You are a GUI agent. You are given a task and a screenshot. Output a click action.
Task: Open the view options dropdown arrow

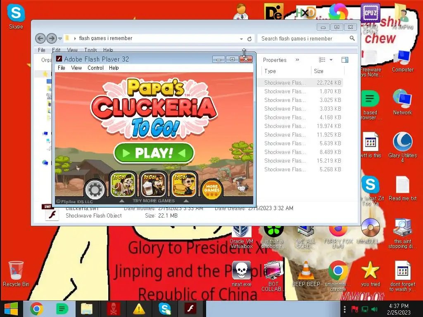331,60
